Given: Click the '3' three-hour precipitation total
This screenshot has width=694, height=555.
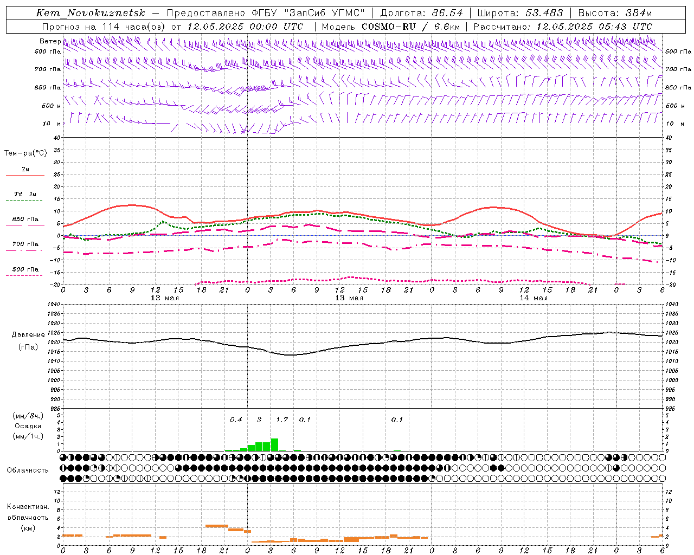Looking at the screenshot, I should coord(259,420).
